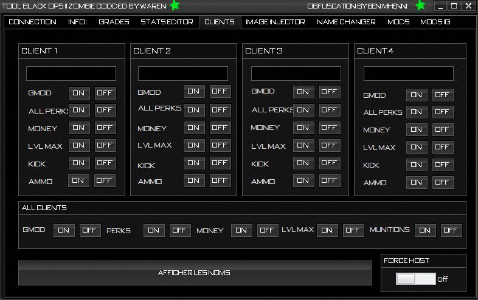
Task: Turn MONEY OFF for Client 4
Action: click(x=443, y=129)
